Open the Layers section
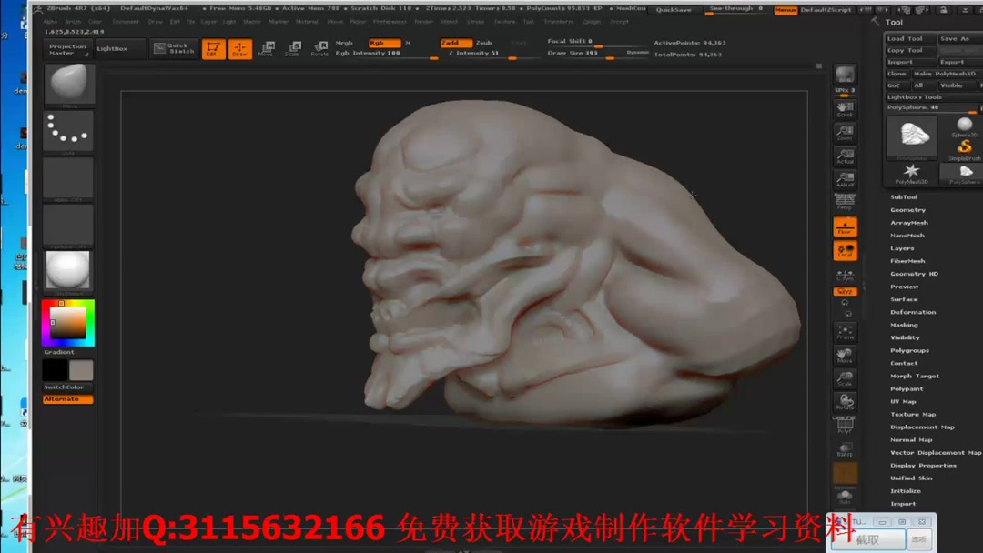983x553 pixels. [903, 247]
